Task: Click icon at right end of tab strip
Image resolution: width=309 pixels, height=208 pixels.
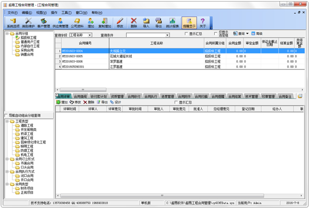Action: pos(300,96)
